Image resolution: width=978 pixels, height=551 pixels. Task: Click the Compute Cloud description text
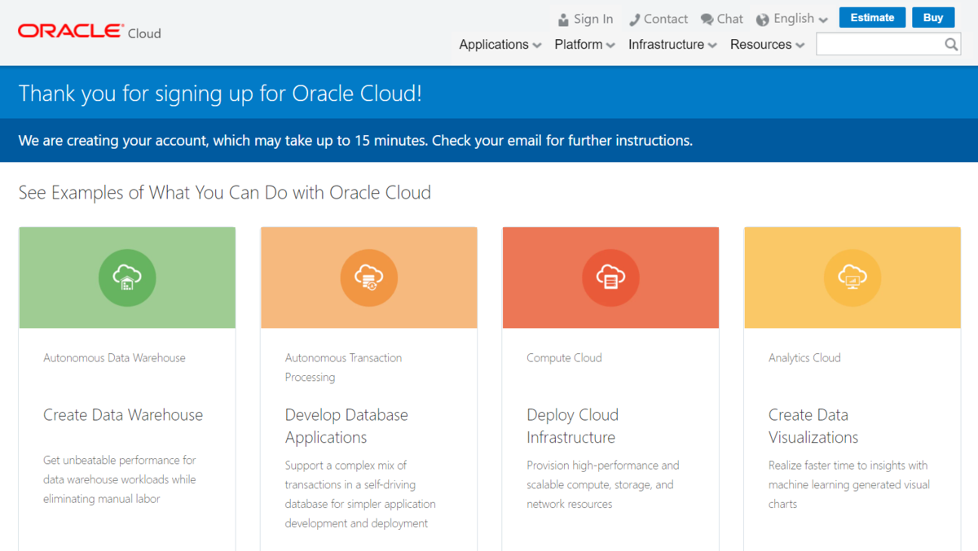coord(603,484)
